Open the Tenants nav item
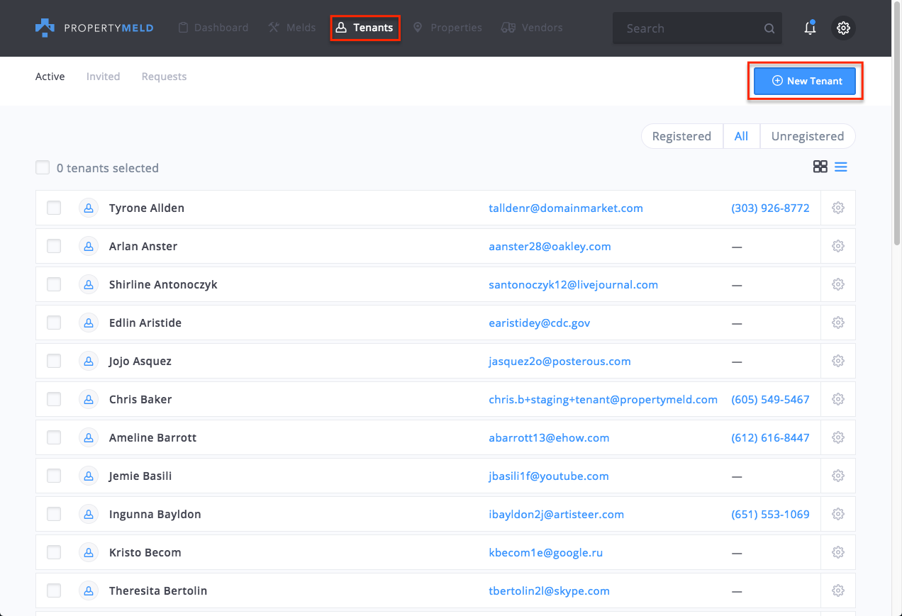Screen dimensions: 902x616 point(364,28)
